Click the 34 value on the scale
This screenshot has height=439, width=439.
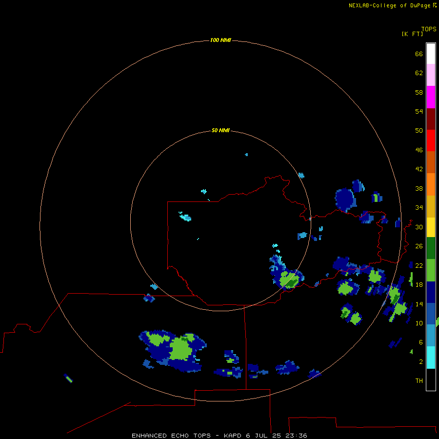coord(419,208)
